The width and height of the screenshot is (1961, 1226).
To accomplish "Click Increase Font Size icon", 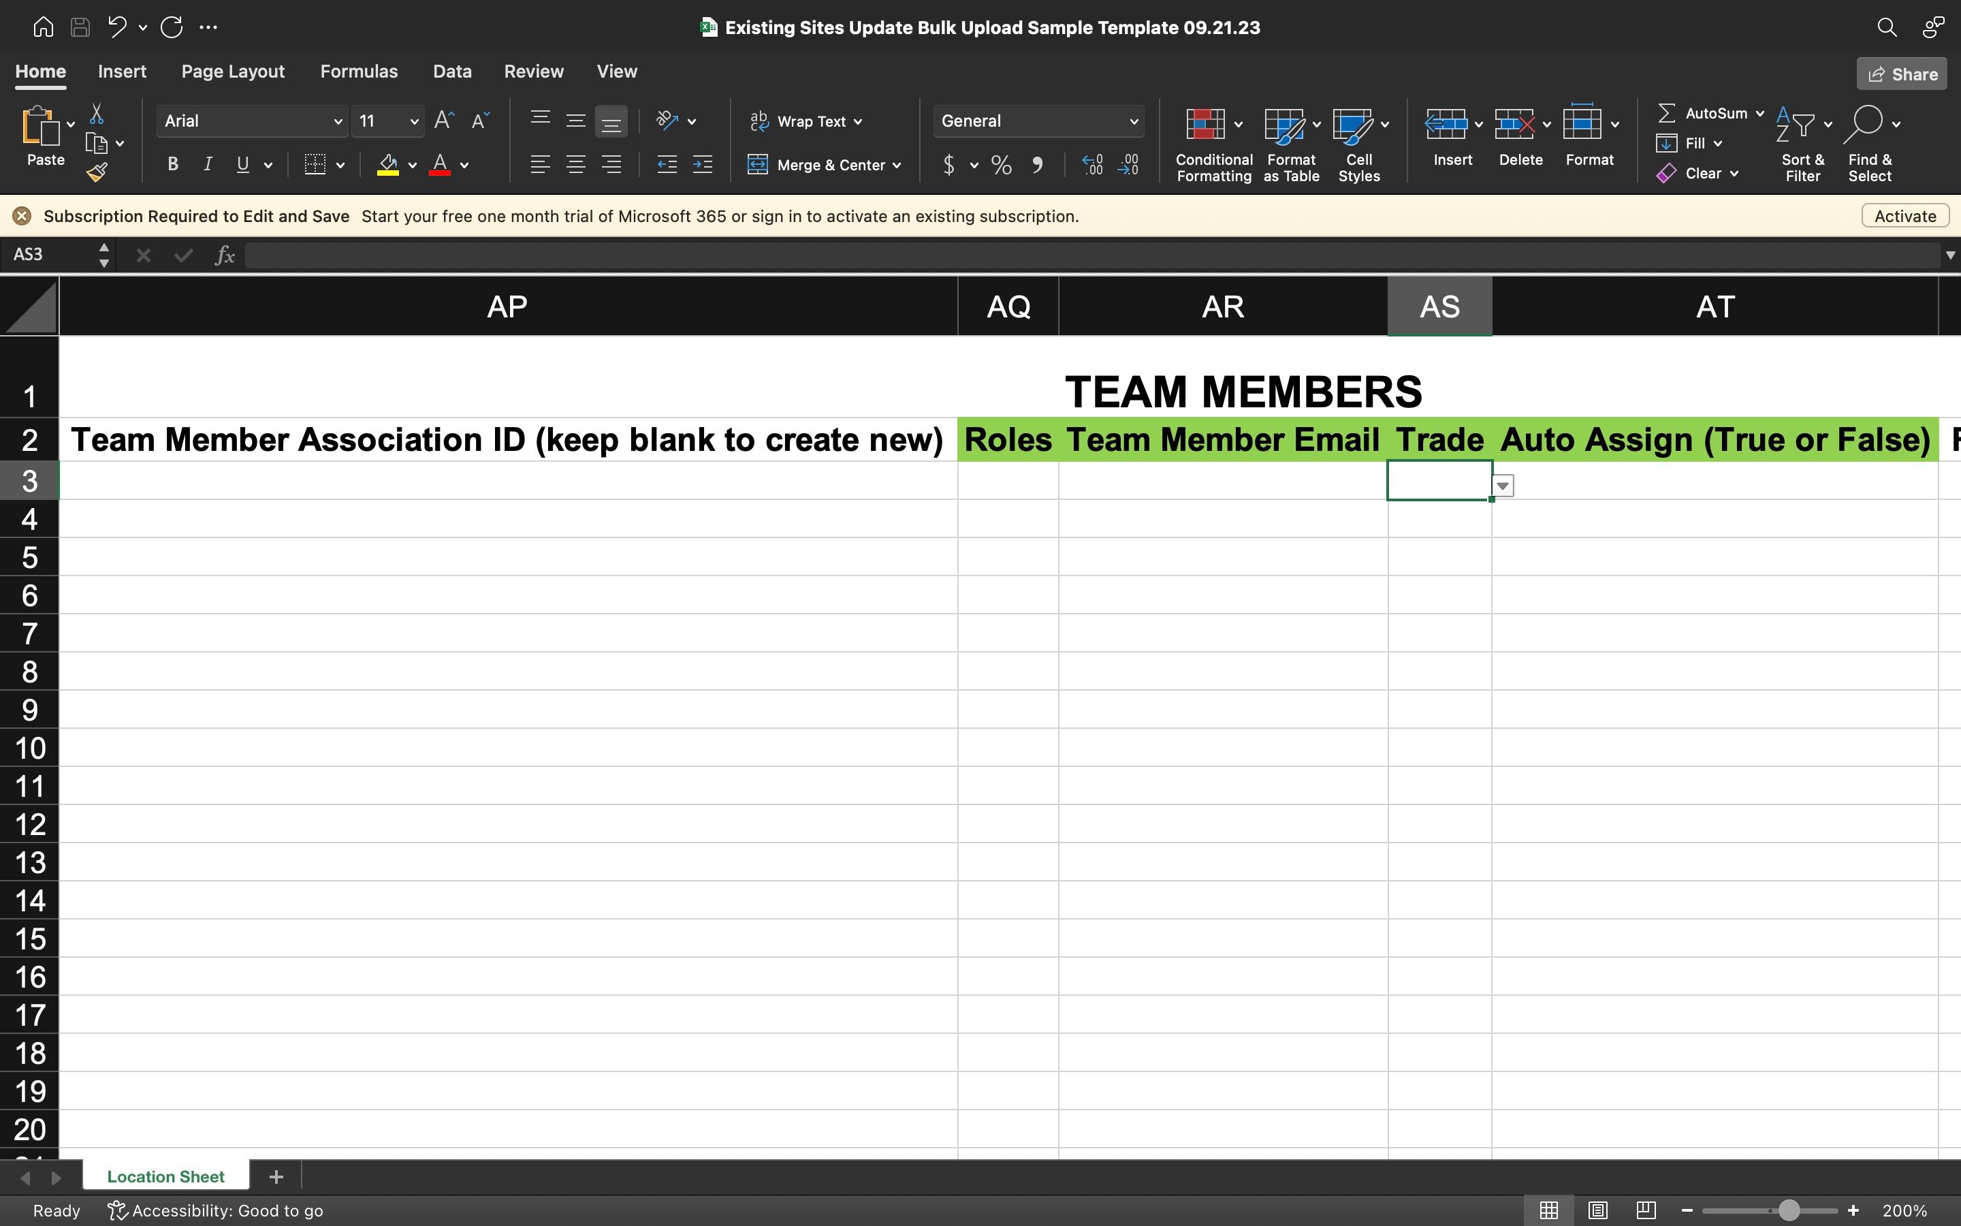I will (x=444, y=121).
